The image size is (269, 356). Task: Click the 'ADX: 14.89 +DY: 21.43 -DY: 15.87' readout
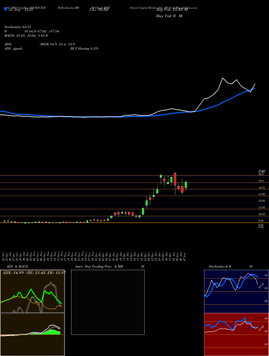pyautogui.click(x=34, y=273)
